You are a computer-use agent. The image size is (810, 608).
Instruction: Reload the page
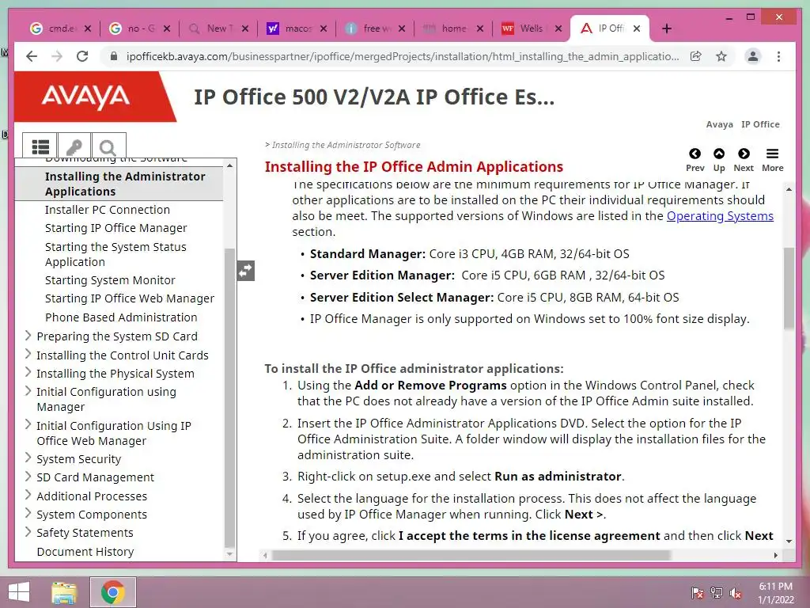click(x=82, y=56)
